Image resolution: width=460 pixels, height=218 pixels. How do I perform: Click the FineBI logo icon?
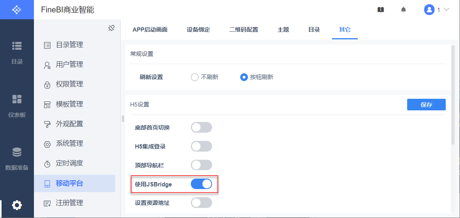[17, 10]
